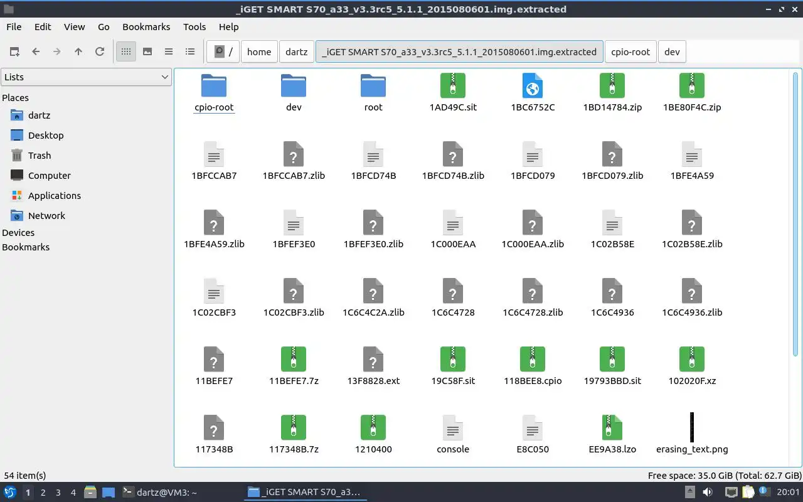Select the erasing_text.png thumbnail

tap(692, 427)
